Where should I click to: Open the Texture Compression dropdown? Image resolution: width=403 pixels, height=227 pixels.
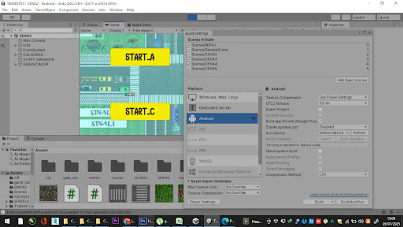click(x=343, y=97)
